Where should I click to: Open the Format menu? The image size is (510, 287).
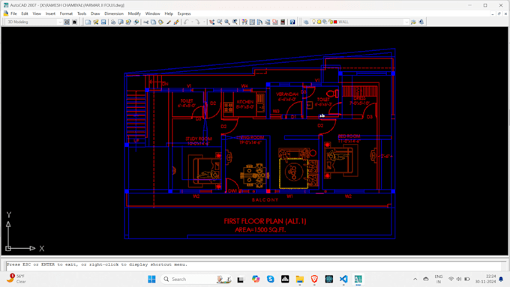click(66, 13)
